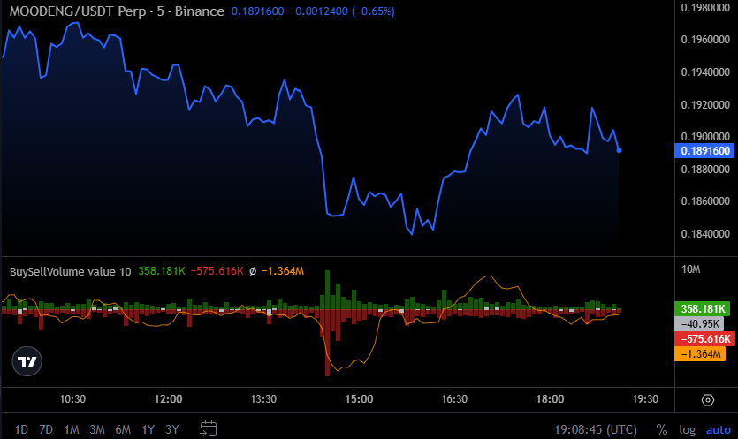Click the BuySellVolume value 10 indicator label
738x439 pixels.
pyautogui.click(x=70, y=271)
